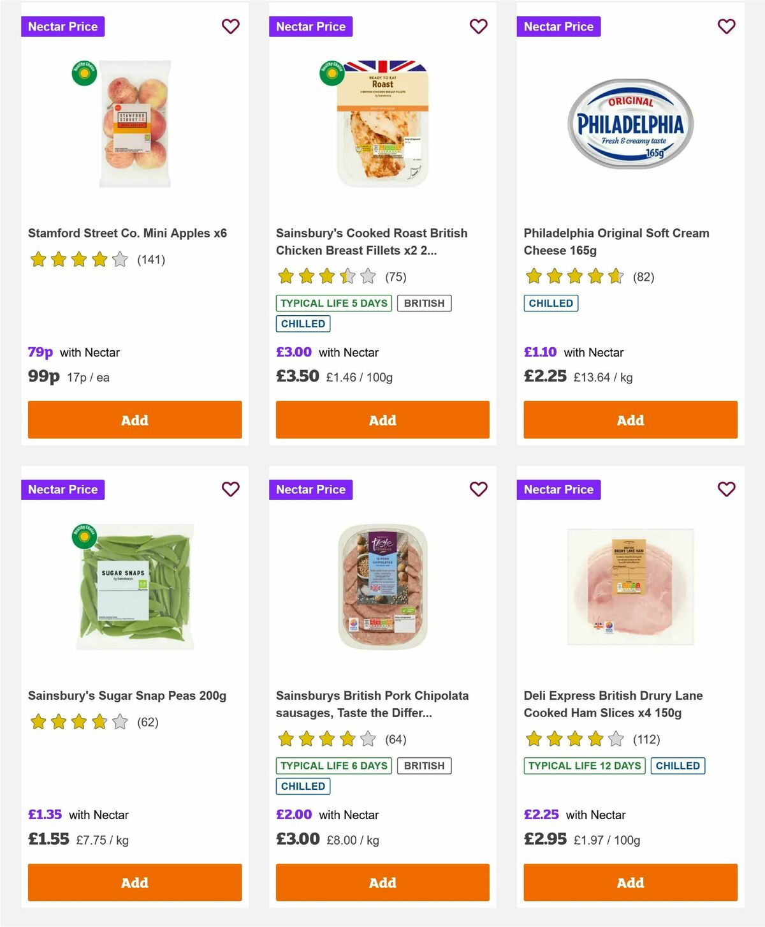Favorite the Philadelphia Original Soft Cream Cheese
The height and width of the screenshot is (927, 765).
(x=725, y=26)
